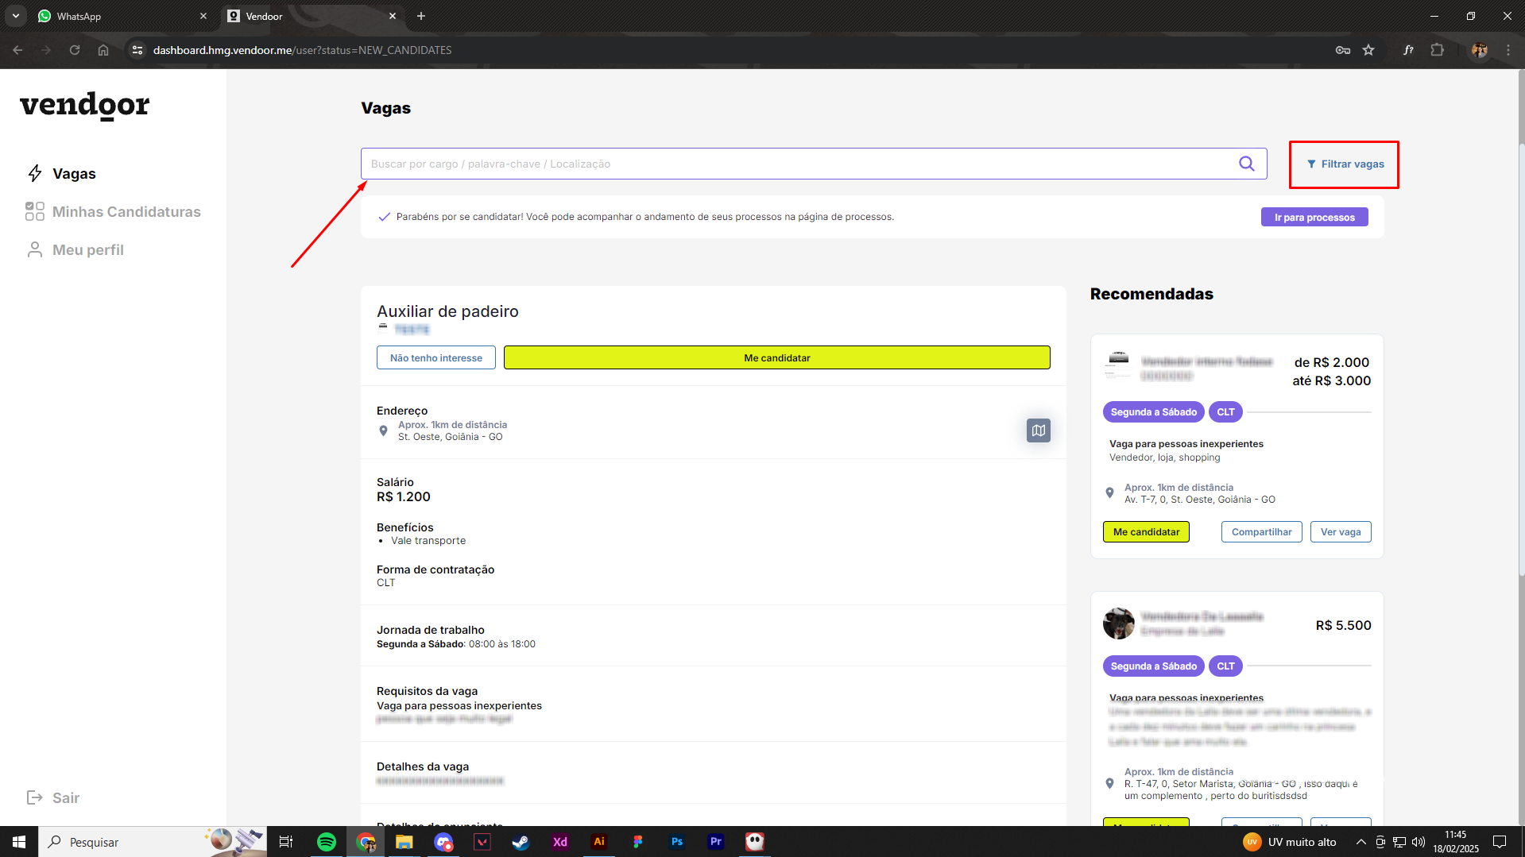Open Spotify from the taskbar
Screen dimensions: 1525x857
click(327, 842)
